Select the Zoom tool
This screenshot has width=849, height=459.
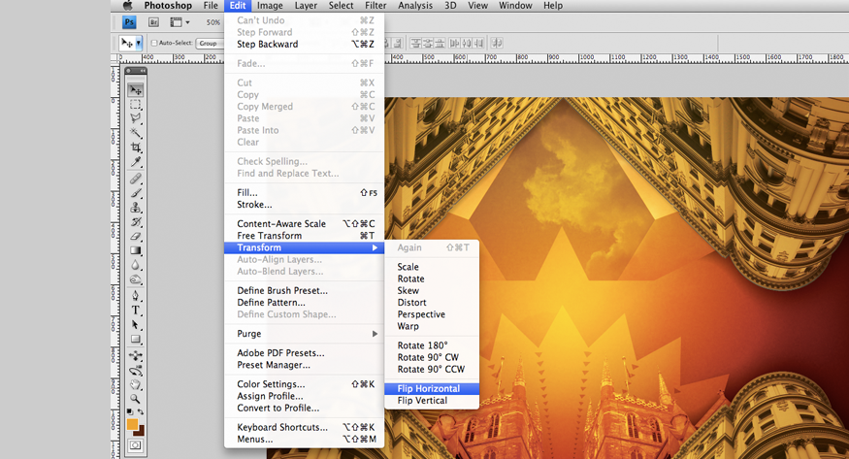coord(136,400)
